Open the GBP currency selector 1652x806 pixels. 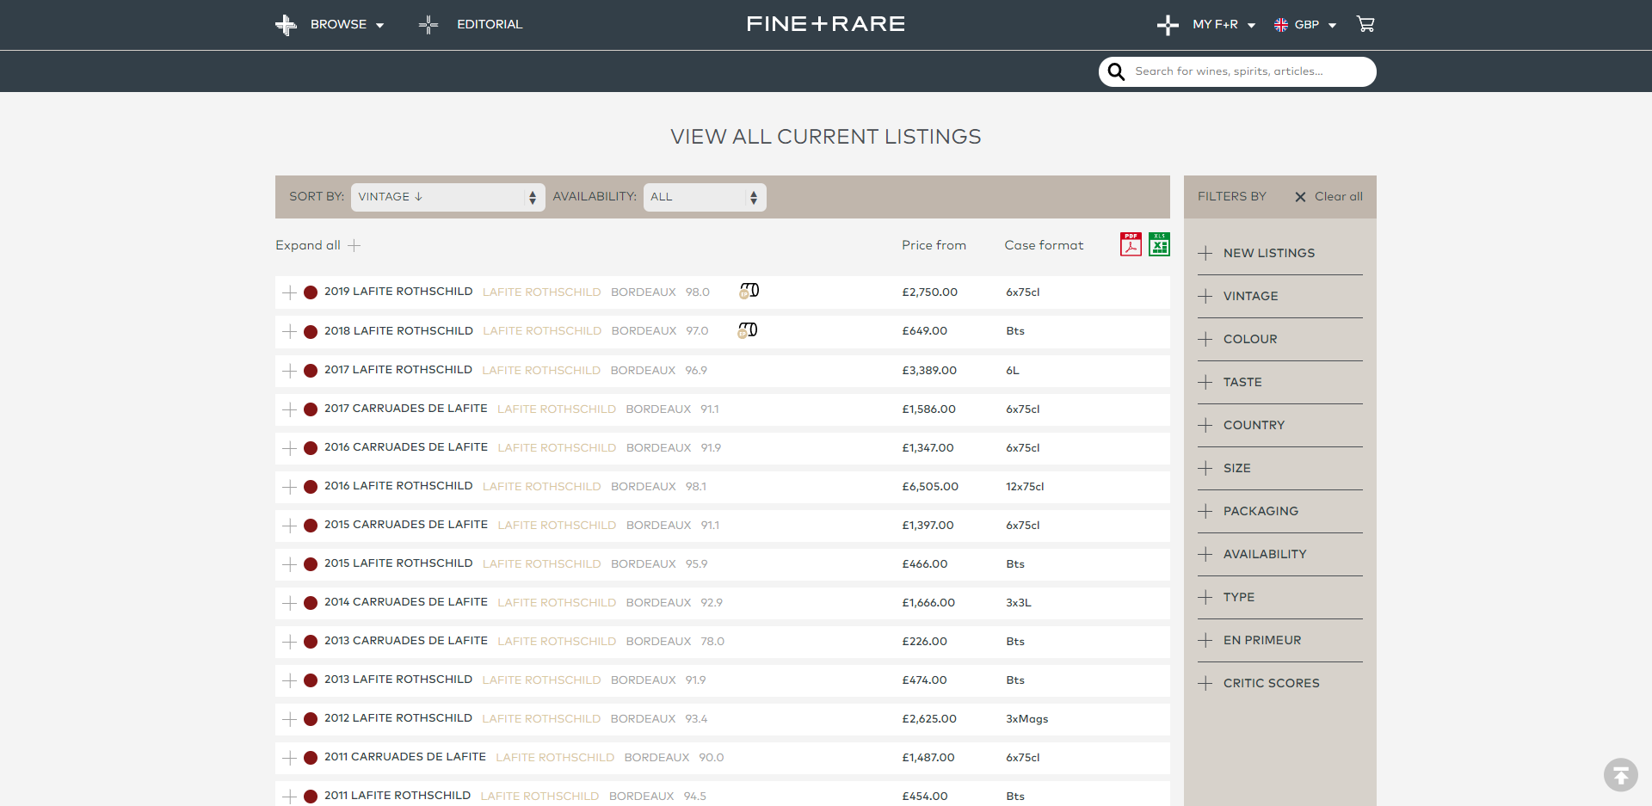pos(1305,25)
